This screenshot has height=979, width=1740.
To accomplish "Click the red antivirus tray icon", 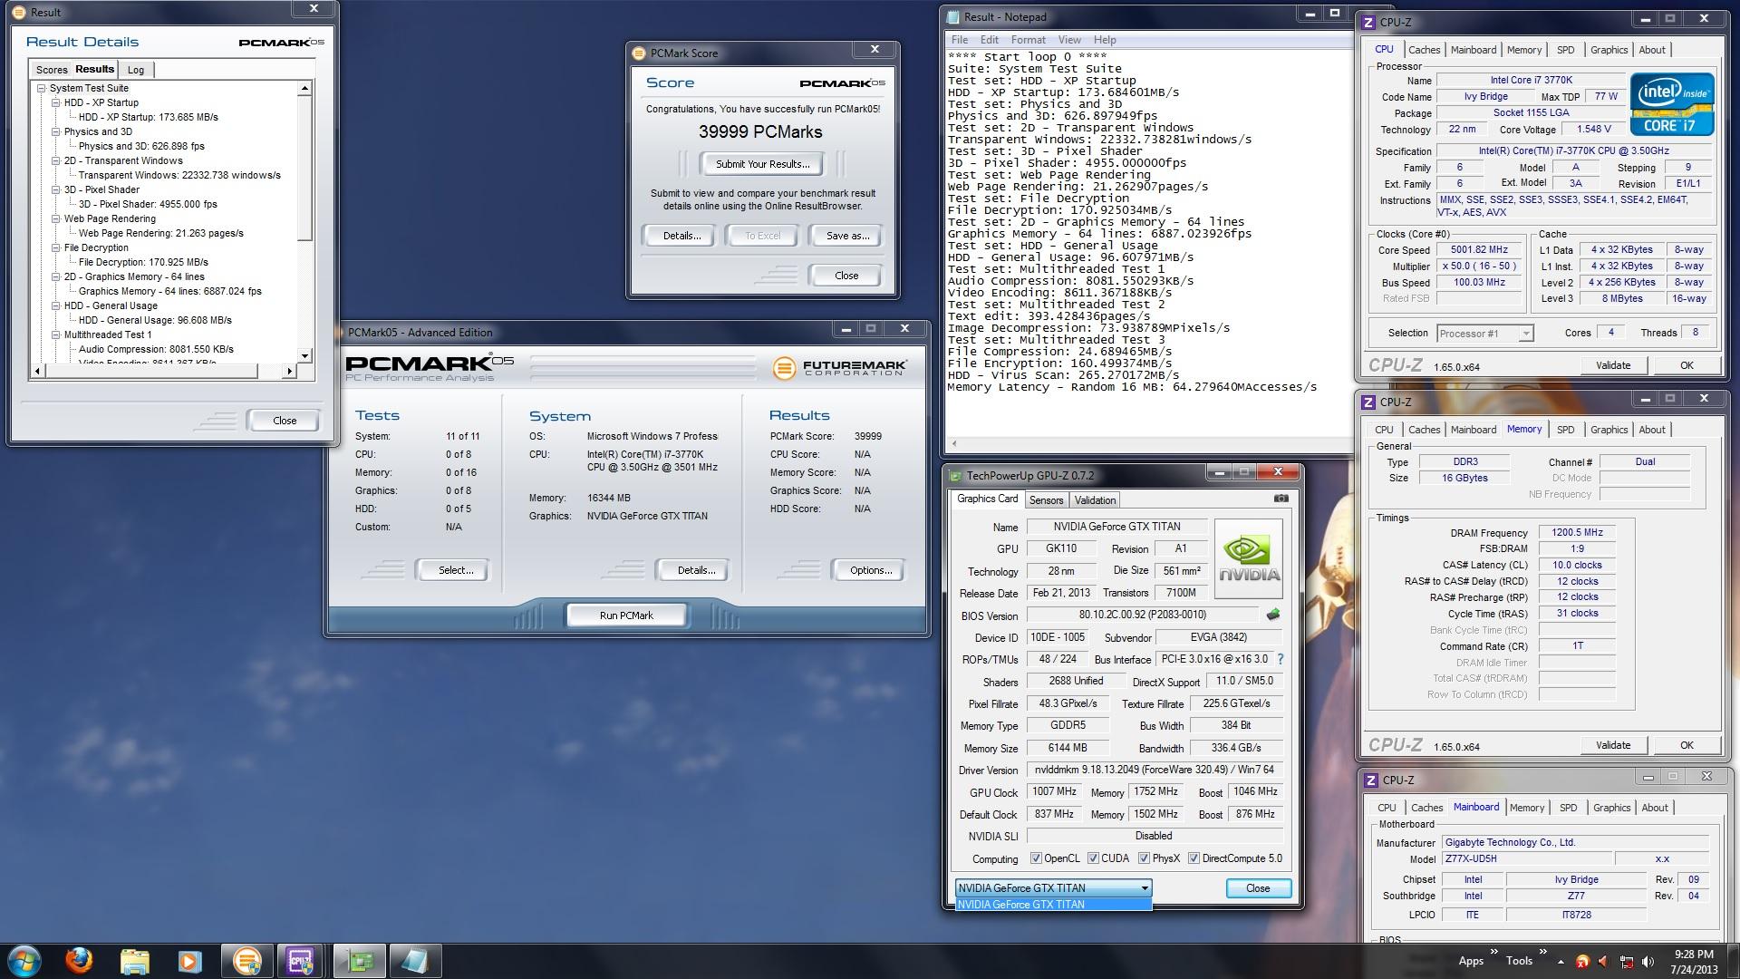I will (1582, 962).
